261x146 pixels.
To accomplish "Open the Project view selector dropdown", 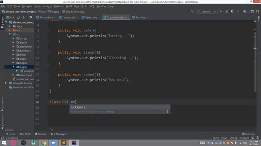I will point(10,17).
